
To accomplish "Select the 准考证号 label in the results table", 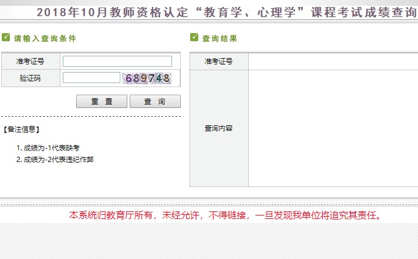I will coord(219,62).
